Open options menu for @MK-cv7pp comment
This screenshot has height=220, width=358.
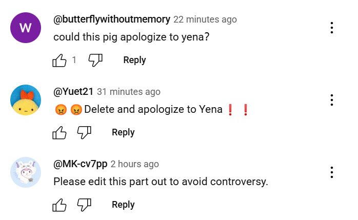point(332,172)
